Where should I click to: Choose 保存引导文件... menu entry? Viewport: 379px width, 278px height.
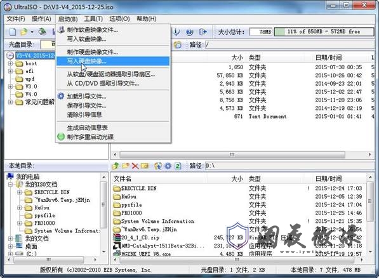click(x=113, y=105)
